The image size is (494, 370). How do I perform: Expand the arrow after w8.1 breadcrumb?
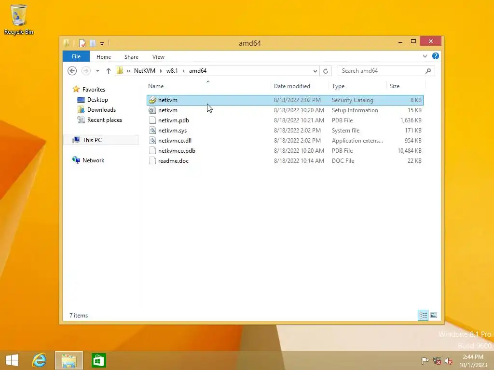point(183,71)
